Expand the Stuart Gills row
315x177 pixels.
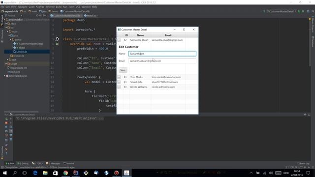point(119,82)
